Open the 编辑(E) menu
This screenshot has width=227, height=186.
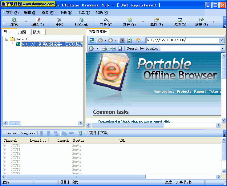point(30,13)
